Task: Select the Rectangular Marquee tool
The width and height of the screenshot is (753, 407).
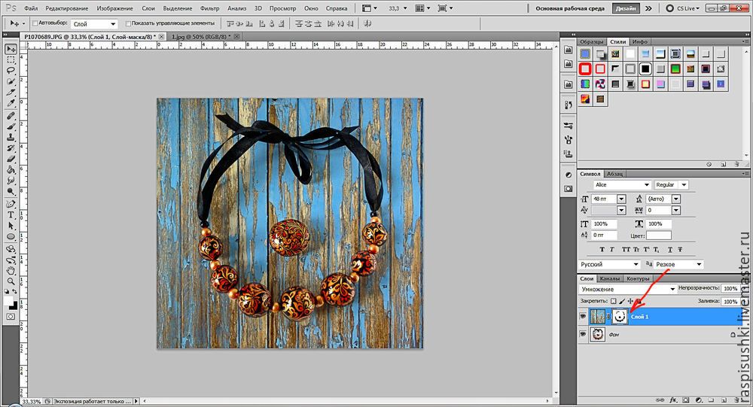Action: click(11, 59)
